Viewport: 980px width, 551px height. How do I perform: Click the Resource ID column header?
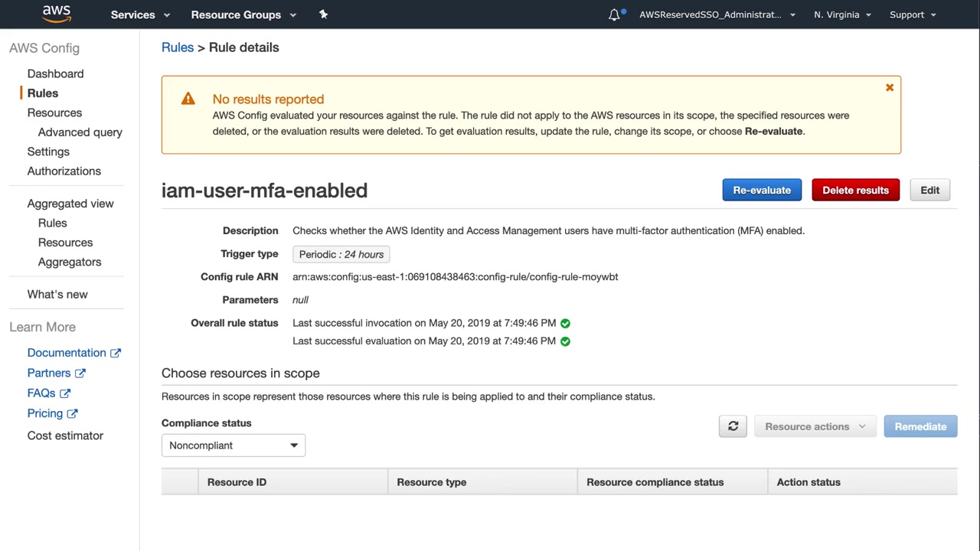237,482
